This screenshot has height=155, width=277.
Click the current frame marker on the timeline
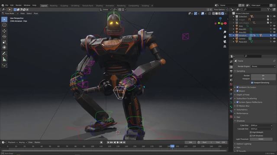click(172, 146)
